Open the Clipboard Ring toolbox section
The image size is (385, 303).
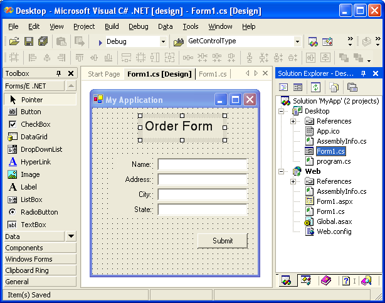[40, 270]
